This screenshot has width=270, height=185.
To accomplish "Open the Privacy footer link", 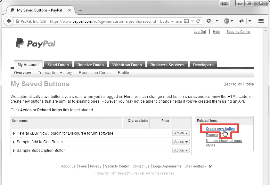I will pyautogui.click(x=96, y=166).
